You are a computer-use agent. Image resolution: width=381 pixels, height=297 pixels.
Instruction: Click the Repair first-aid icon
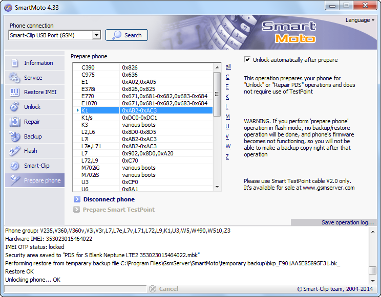[x=14, y=122]
